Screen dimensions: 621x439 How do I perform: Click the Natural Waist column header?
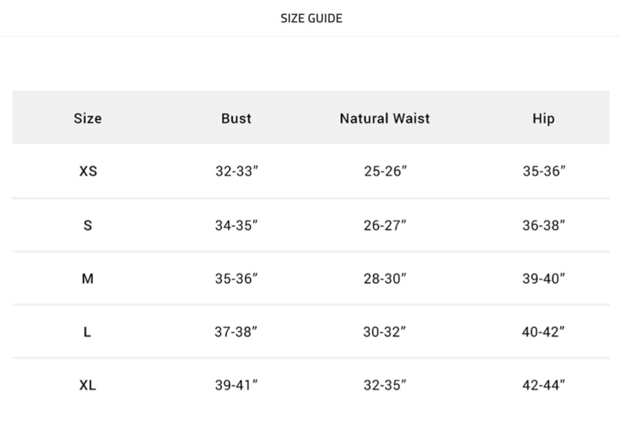point(385,118)
